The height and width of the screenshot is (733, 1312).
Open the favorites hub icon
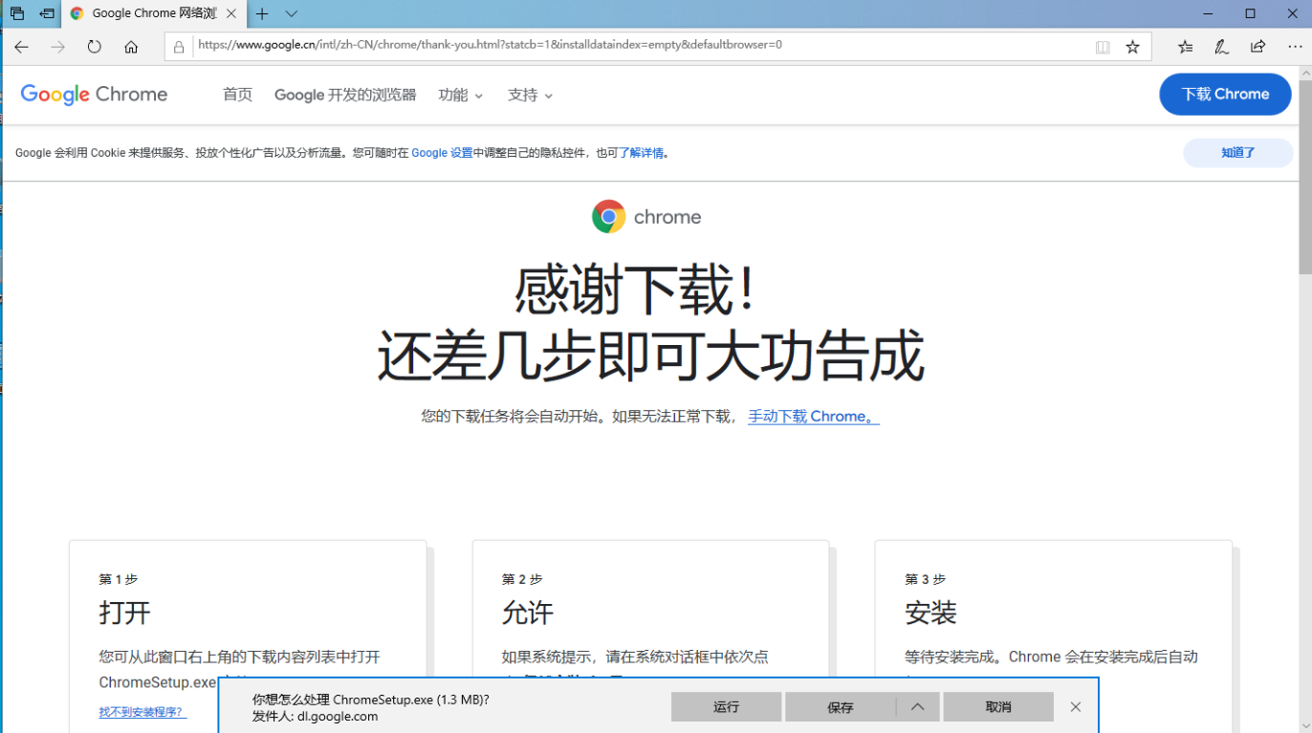[1186, 47]
